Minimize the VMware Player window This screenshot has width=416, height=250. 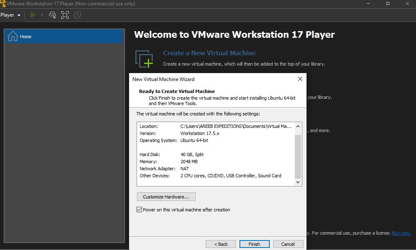(368, 4)
